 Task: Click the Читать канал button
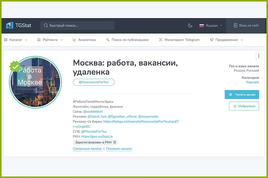[242, 95]
